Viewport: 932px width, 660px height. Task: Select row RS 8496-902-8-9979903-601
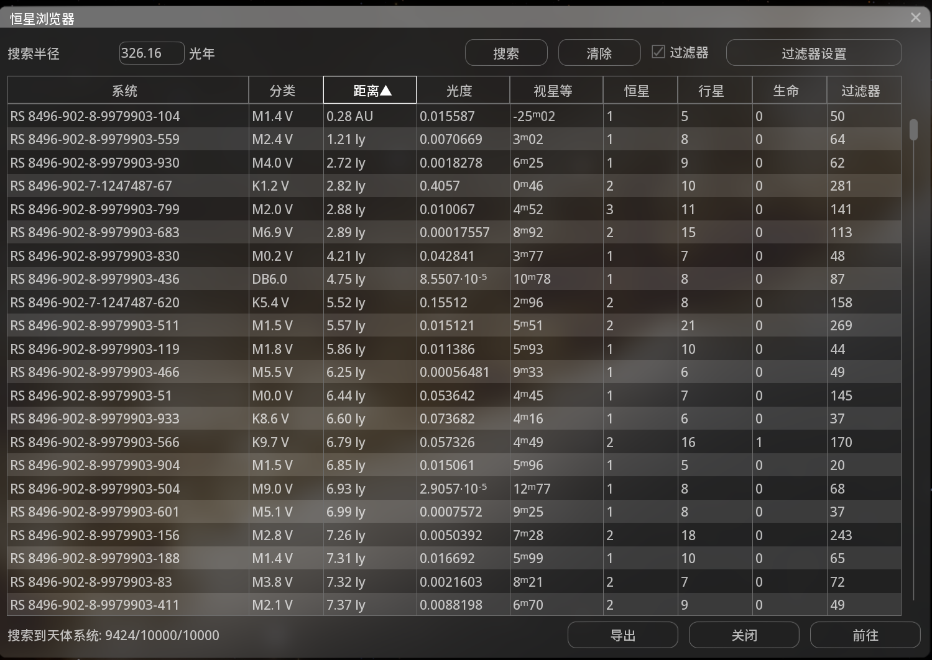coord(454,512)
